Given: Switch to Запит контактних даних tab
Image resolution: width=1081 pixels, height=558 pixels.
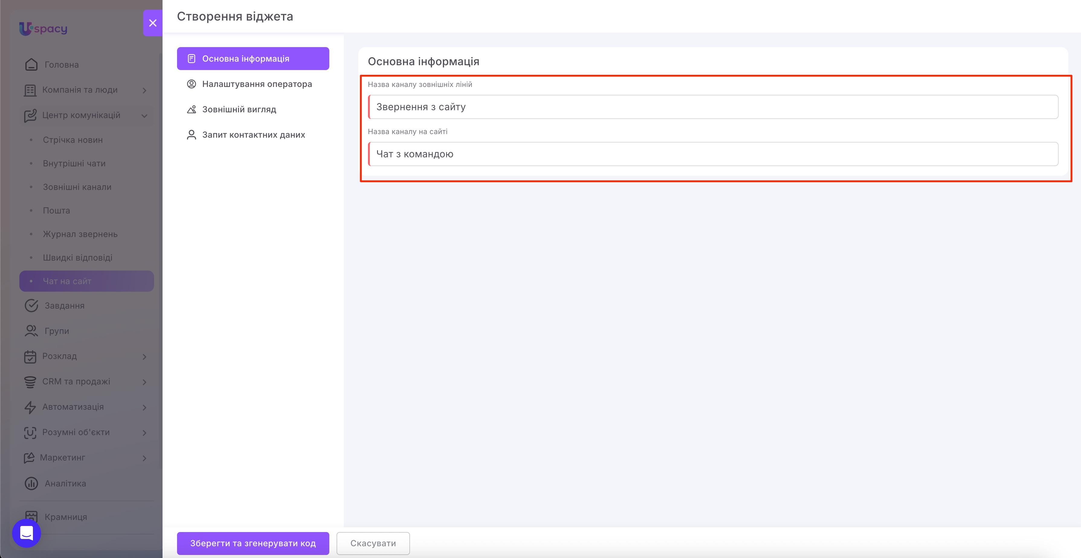Looking at the screenshot, I should pyautogui.click(x=253, y=135).
